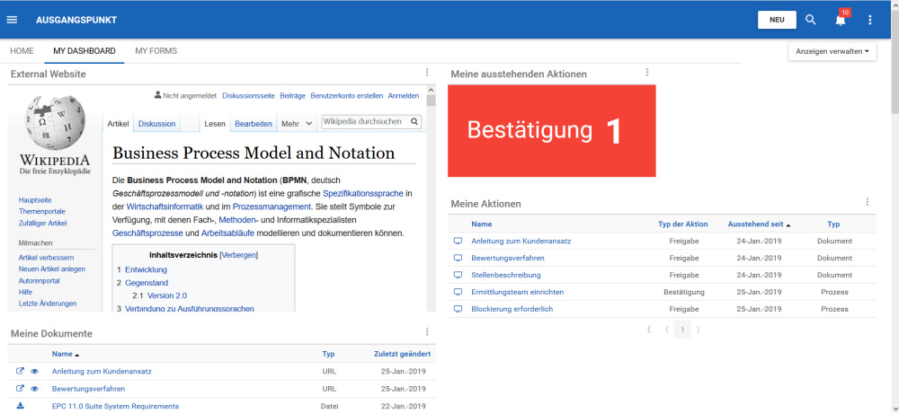Preview Anleitung zum Kundenansatz via eye icon
Screen dimensions: 899x413
coord(34,371)
